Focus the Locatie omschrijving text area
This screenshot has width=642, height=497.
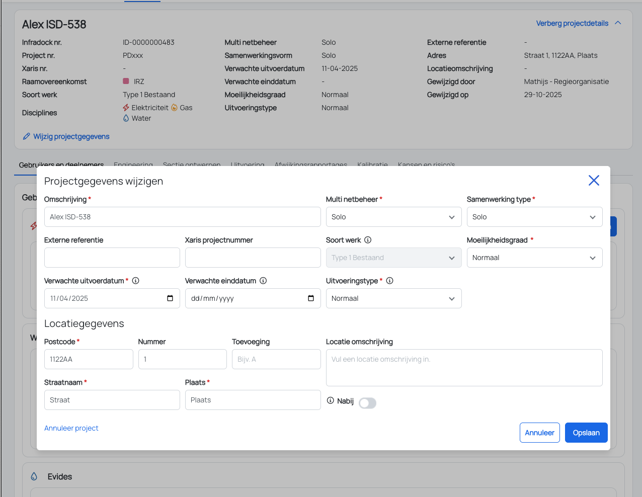[x=464, y=368]
